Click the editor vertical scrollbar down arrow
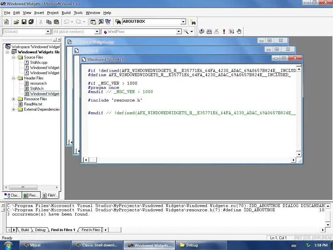 [x=299, y=155]
